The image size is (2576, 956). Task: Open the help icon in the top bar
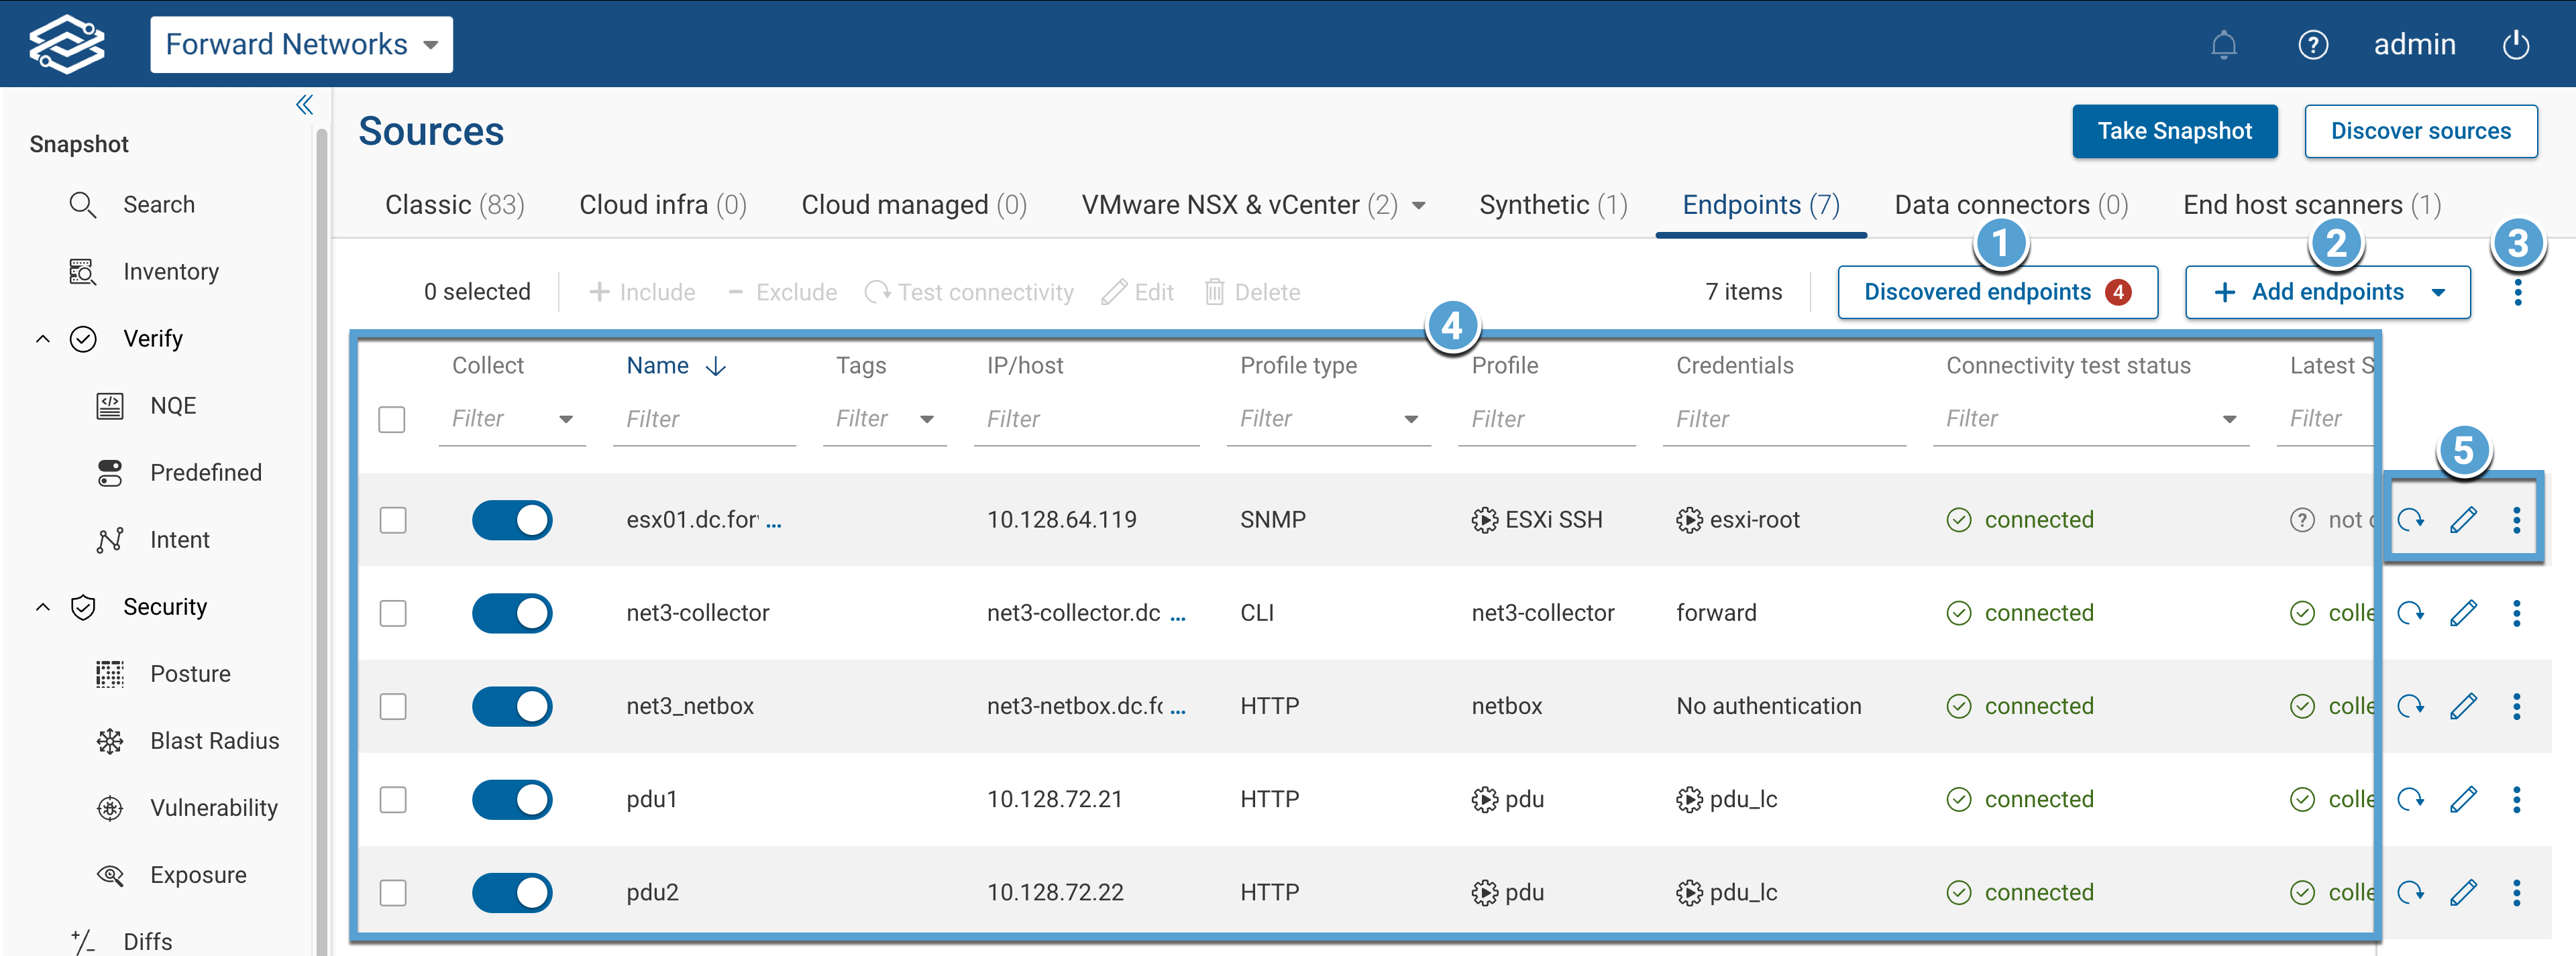[2313, 44]
